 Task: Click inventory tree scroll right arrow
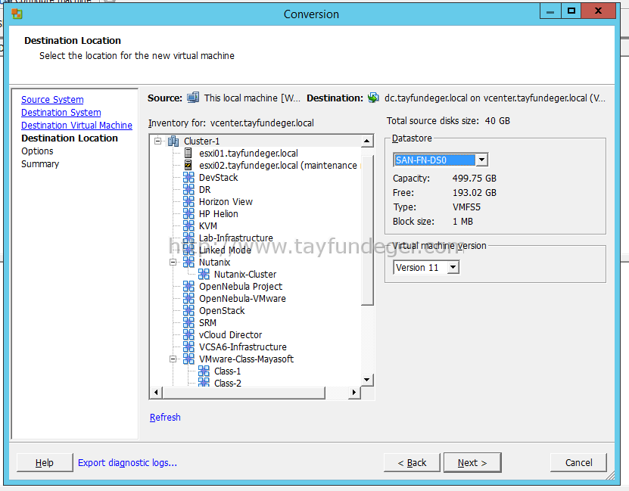(x=353, y=393)
